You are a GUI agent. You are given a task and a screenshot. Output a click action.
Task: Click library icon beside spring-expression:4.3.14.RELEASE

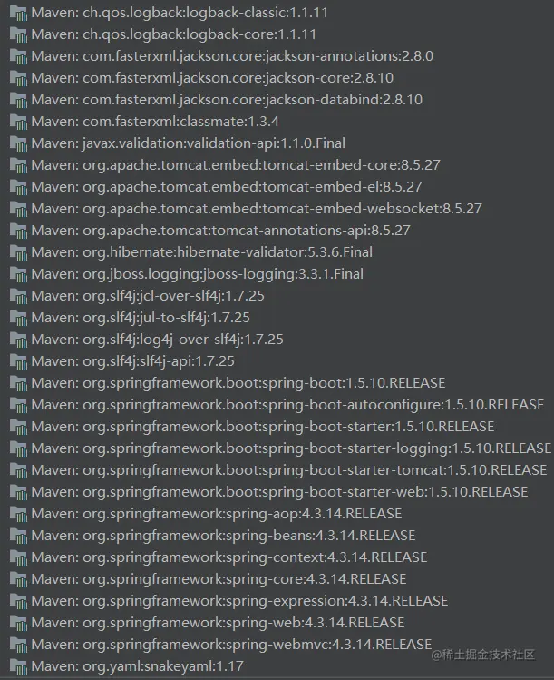(18, 601)
